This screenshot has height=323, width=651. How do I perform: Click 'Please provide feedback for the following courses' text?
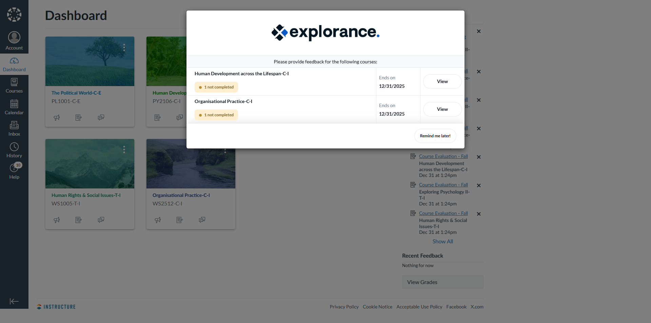tap(325, 62)
